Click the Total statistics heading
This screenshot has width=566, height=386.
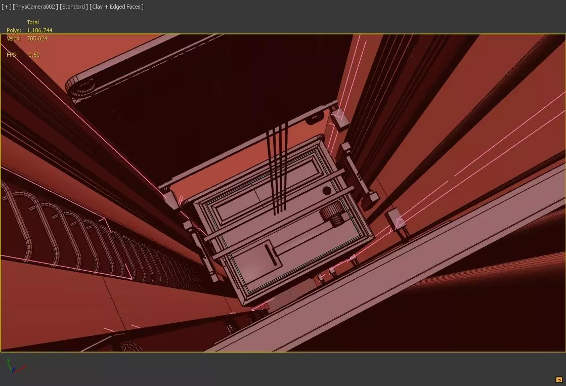(x=33, y=22)
